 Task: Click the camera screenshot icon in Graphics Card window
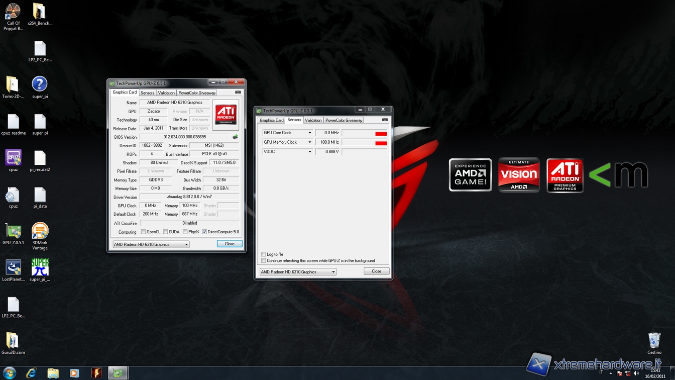coord(238,92)
